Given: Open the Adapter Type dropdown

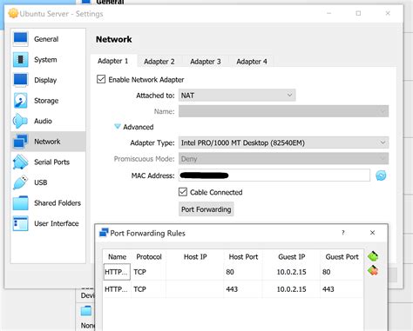Looking at the screenshot, I should click(283, 142).
